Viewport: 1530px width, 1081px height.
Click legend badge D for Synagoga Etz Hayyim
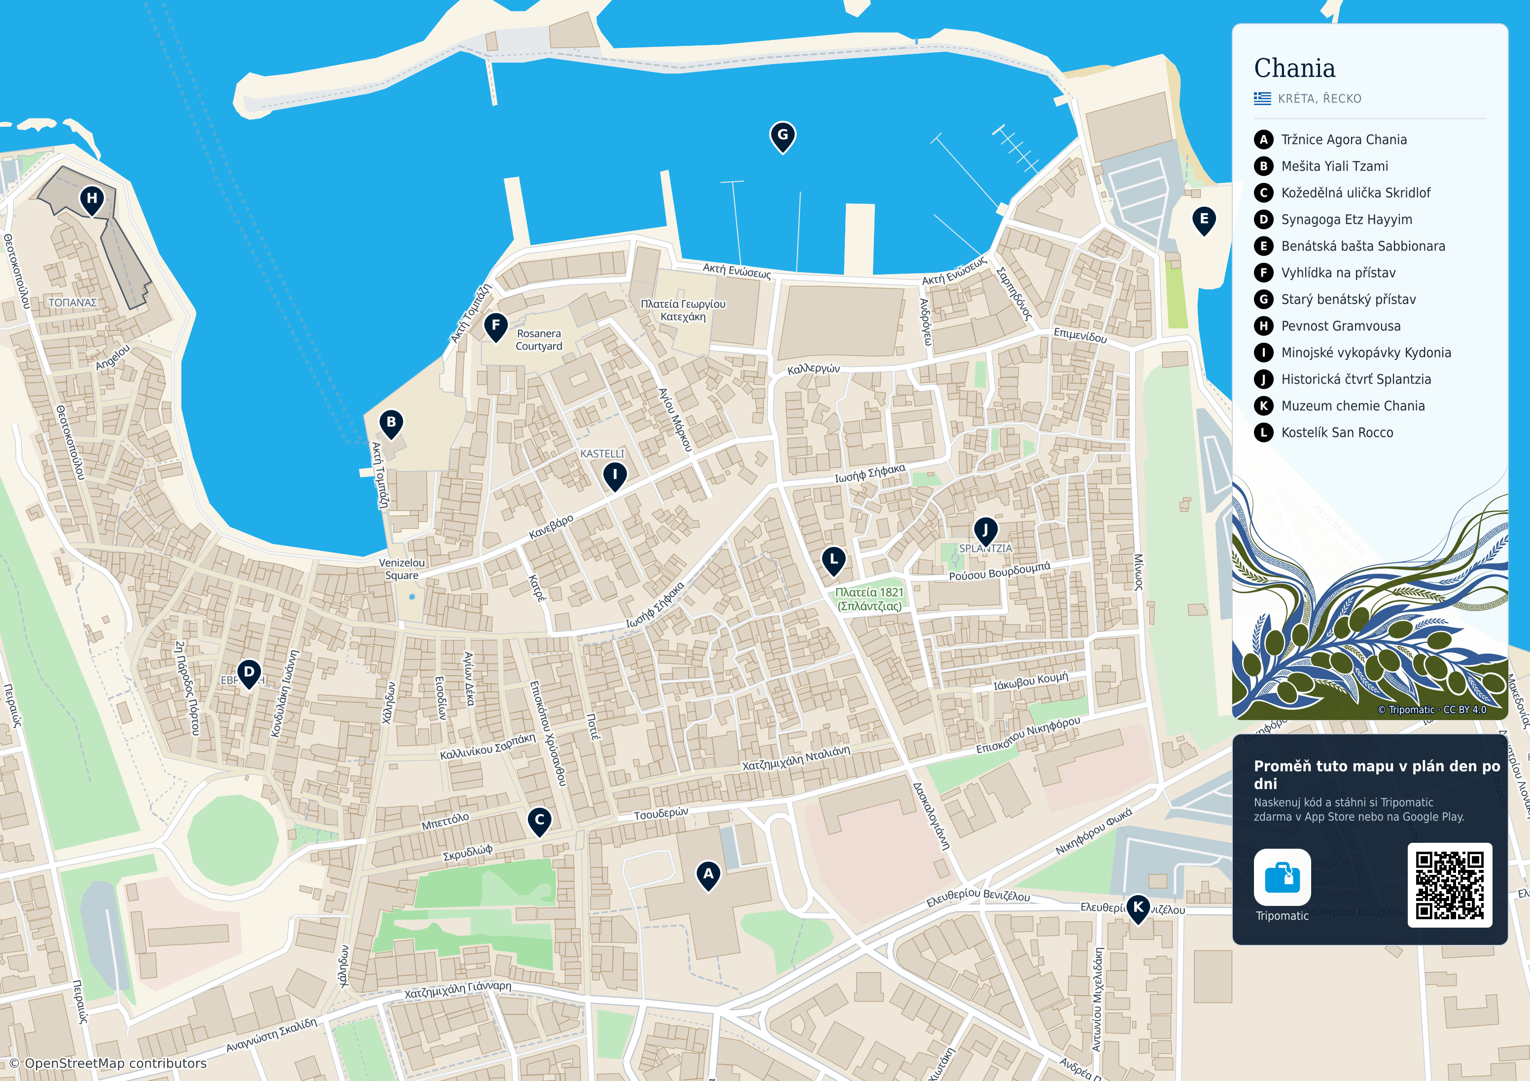tap(1263, 219)
